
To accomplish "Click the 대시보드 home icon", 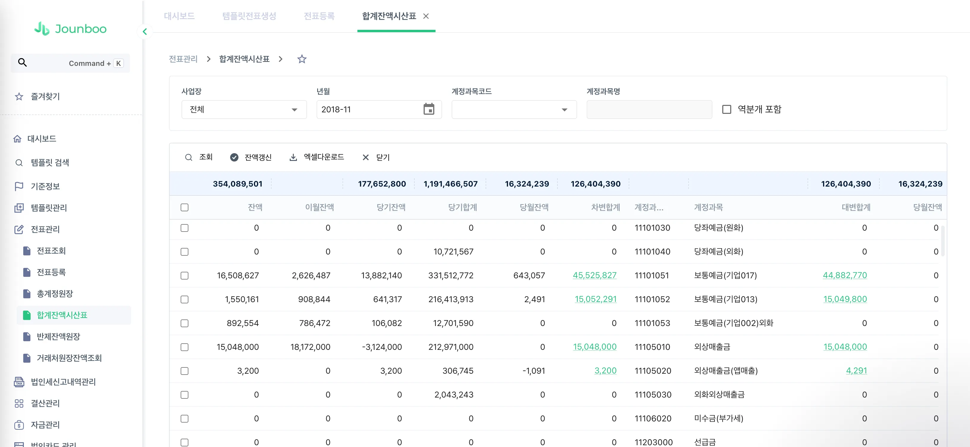I will tap(17, 139).
